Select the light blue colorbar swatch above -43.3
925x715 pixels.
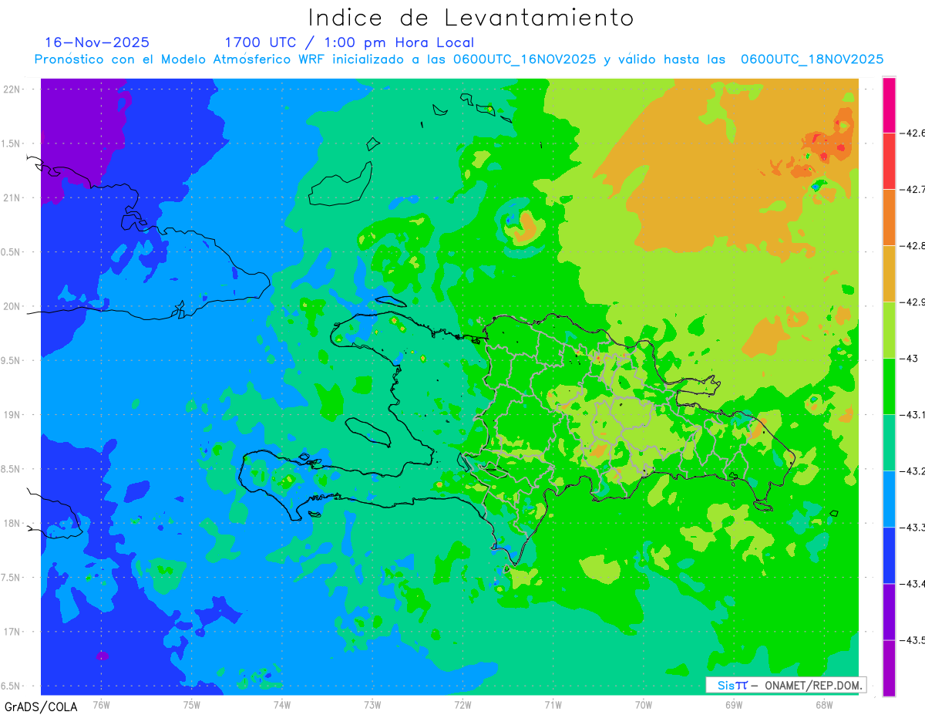[889, 498]
